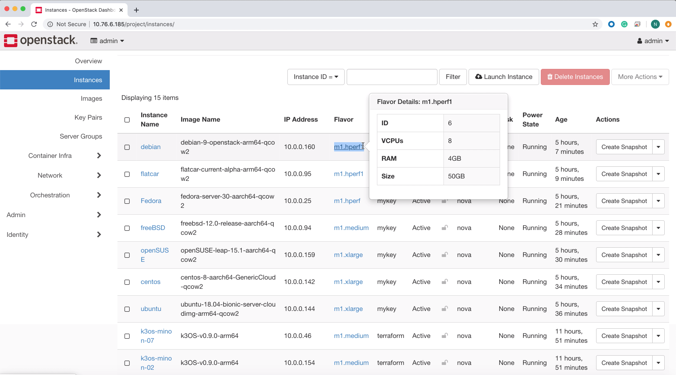
Task: Open the Fedora instance link
Action: tap(151, 201)
